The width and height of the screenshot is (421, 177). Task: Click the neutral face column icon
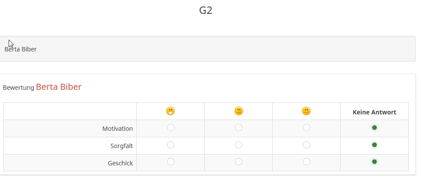click(306, 111)
